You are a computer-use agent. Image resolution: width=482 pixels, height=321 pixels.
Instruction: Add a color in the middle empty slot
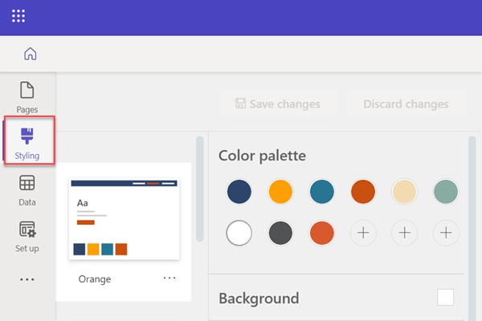pyautogui.click(x=405, y=233)
